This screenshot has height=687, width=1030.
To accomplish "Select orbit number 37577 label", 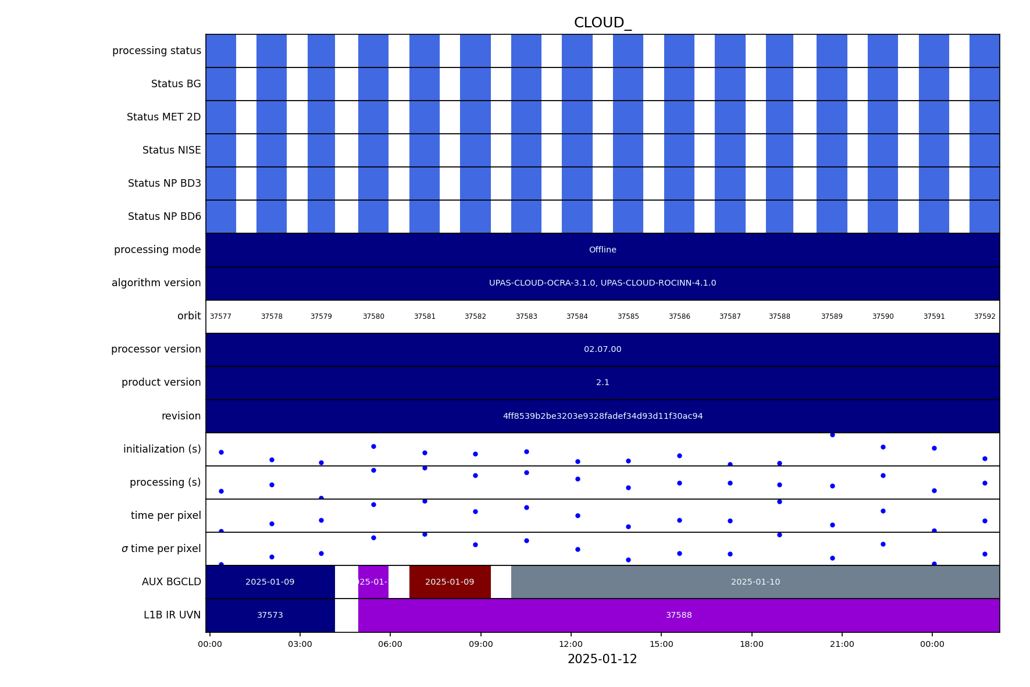I will pos(220,316).
